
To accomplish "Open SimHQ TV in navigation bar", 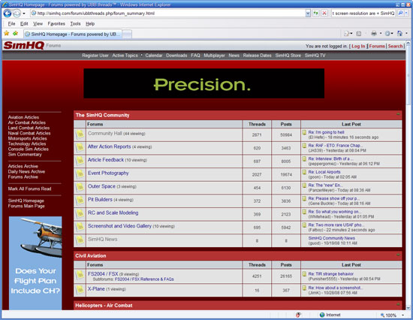I will click(315, 56).
